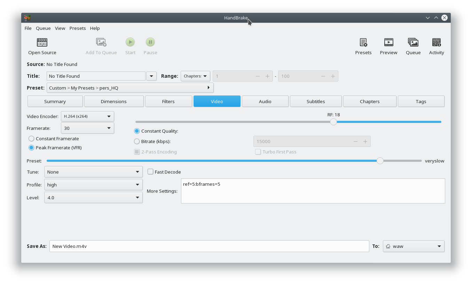472x284 pixels.
Task: Click the Add To Queue icon
Action: [101, 42]
